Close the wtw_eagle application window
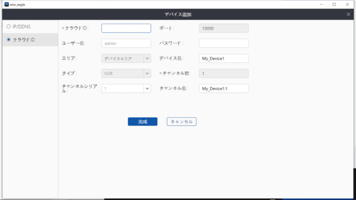The height and width of the screenshot is (200, 356). 348,4
